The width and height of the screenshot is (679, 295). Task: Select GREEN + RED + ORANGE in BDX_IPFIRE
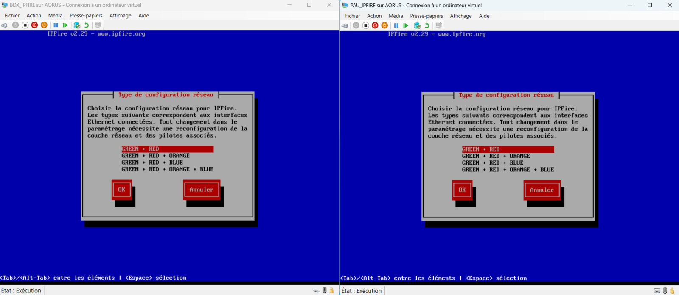coord(155,156)
